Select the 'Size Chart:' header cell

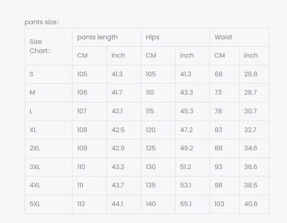pos(40,46)
